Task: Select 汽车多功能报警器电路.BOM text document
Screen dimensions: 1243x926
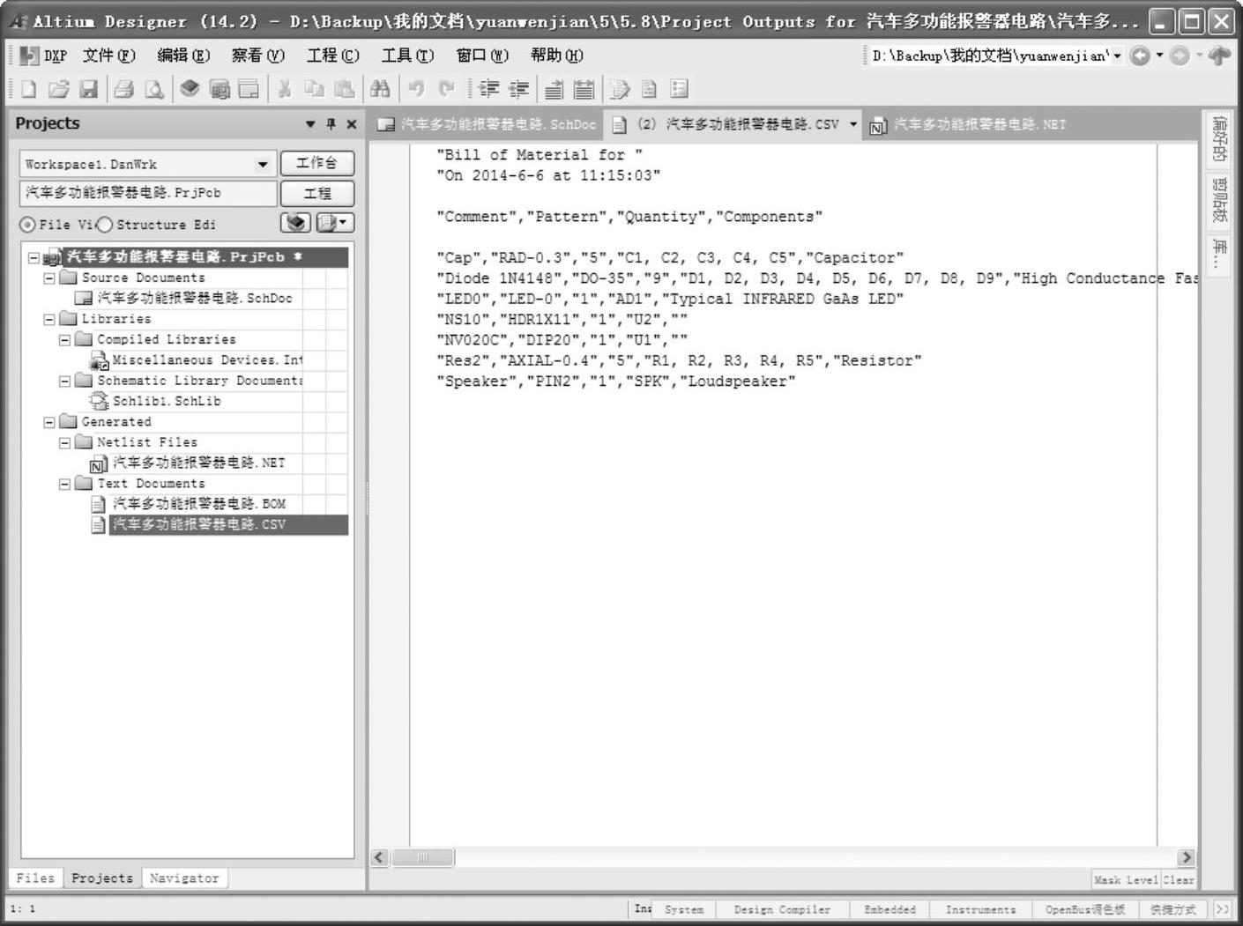Action: click(199, 504)
